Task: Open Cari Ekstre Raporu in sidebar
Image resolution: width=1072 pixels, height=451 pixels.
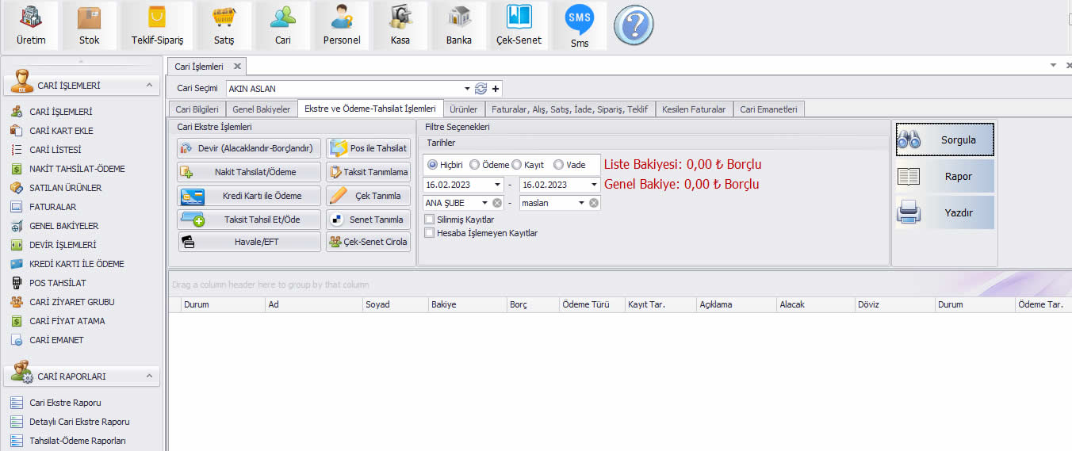Action: (65, 403)
